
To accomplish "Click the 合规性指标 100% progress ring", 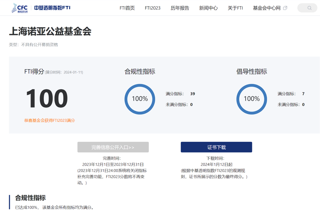I will [140, 99].
